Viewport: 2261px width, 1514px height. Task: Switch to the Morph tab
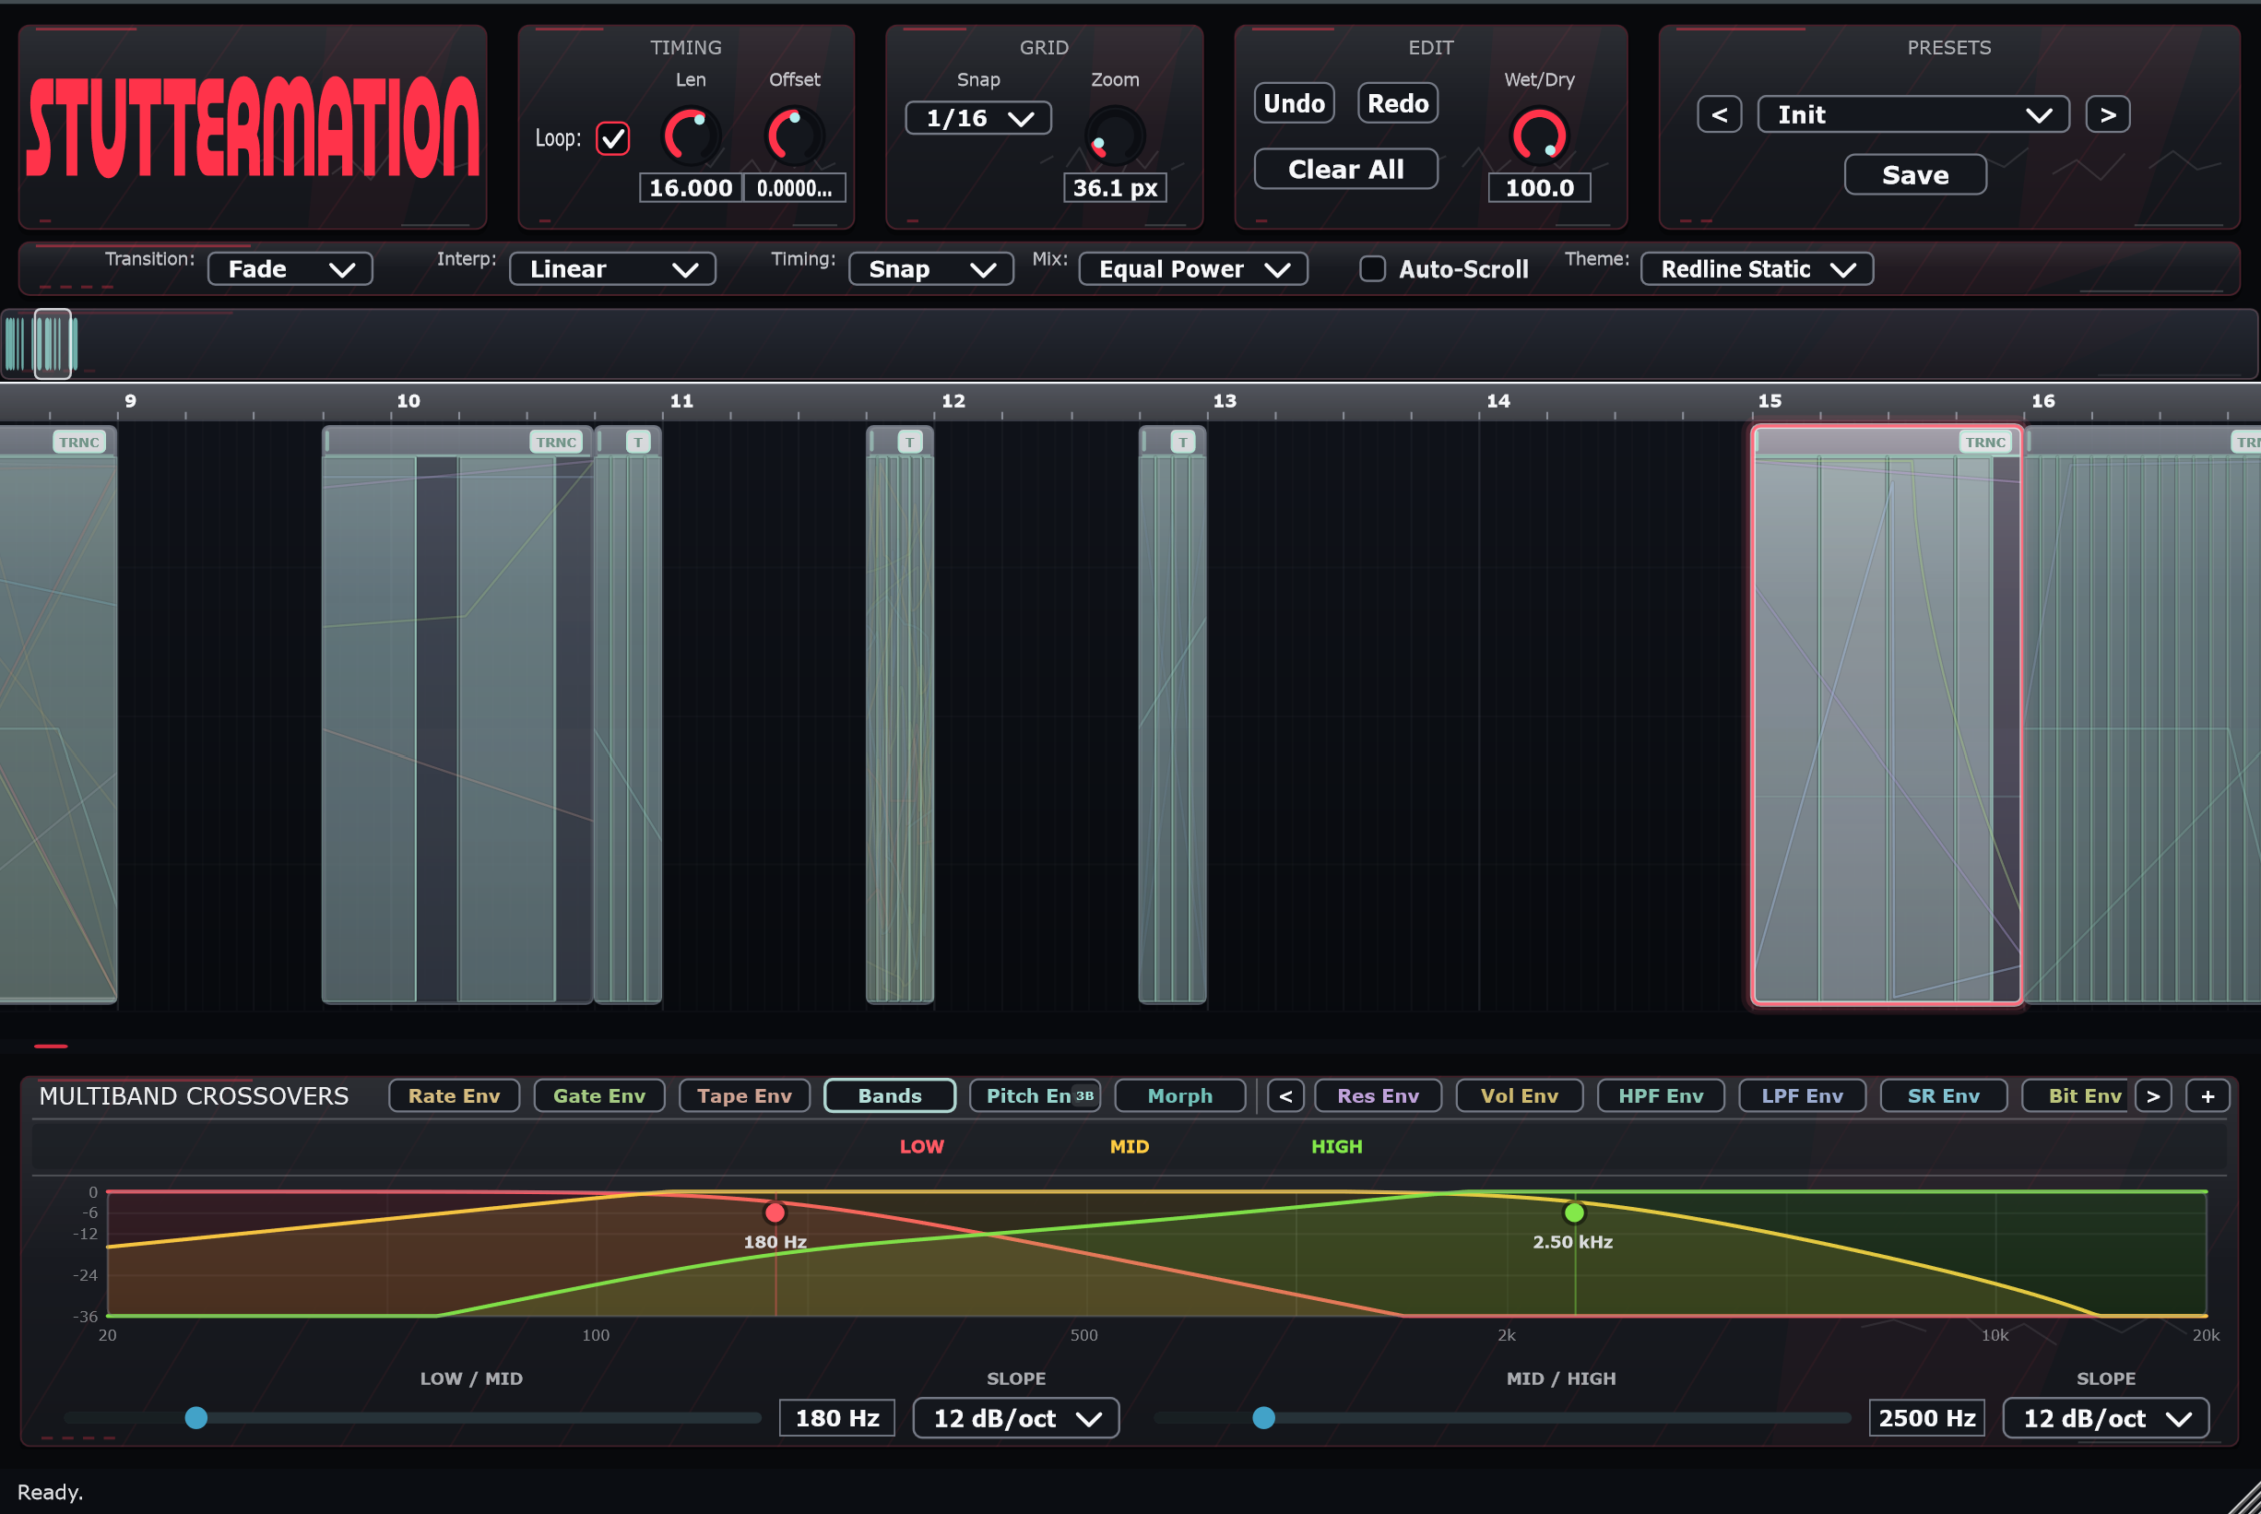pyautogui.click(x=1179, y=1096)
